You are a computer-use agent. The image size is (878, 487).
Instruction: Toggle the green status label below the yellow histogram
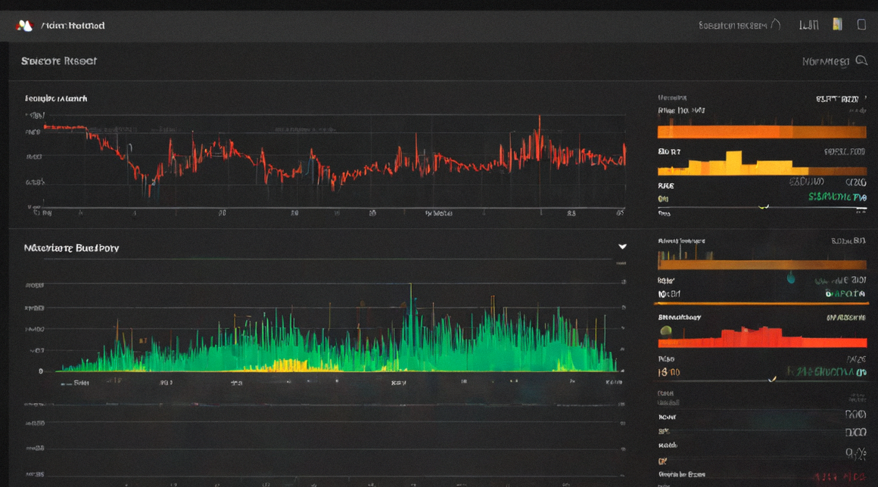837,197
